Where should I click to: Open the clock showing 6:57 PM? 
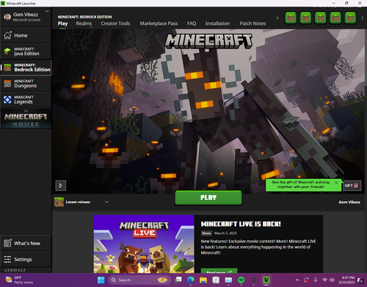346,280
